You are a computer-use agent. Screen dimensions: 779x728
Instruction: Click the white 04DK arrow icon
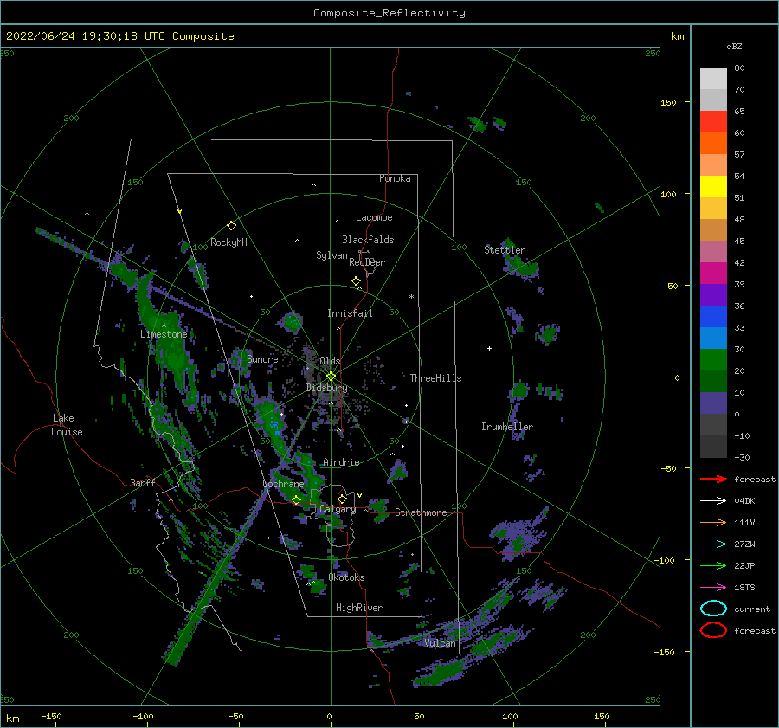coord(713,500)
